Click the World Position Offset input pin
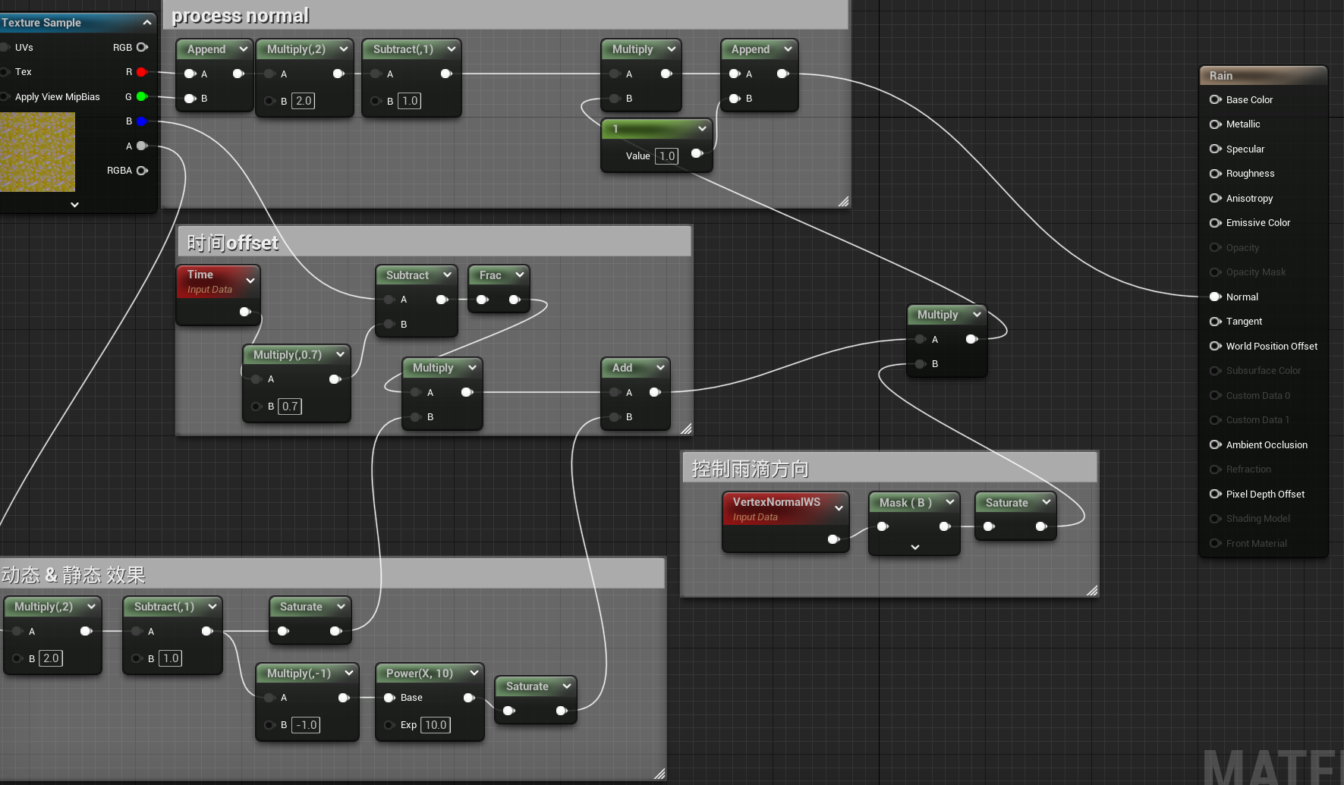 point(1215,346)
